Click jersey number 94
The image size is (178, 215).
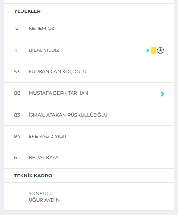pyautogui.click(x=17, y=137)
